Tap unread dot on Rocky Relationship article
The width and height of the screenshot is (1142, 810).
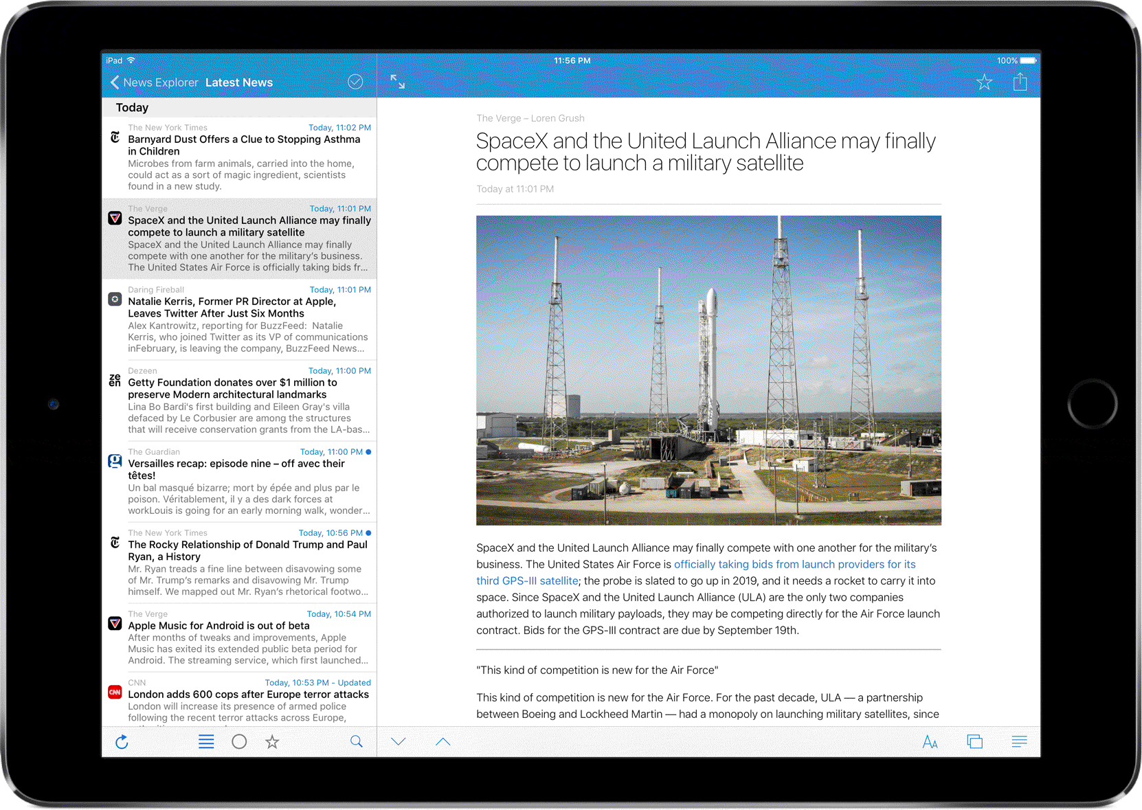tap(368, 533)
